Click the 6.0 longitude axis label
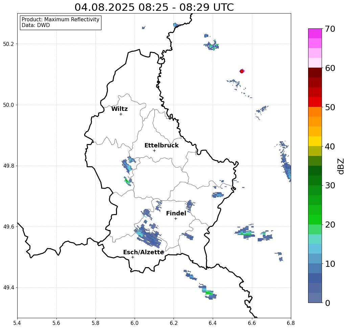The height and width of the screenshot is (329, 348). tap(135, 323)
